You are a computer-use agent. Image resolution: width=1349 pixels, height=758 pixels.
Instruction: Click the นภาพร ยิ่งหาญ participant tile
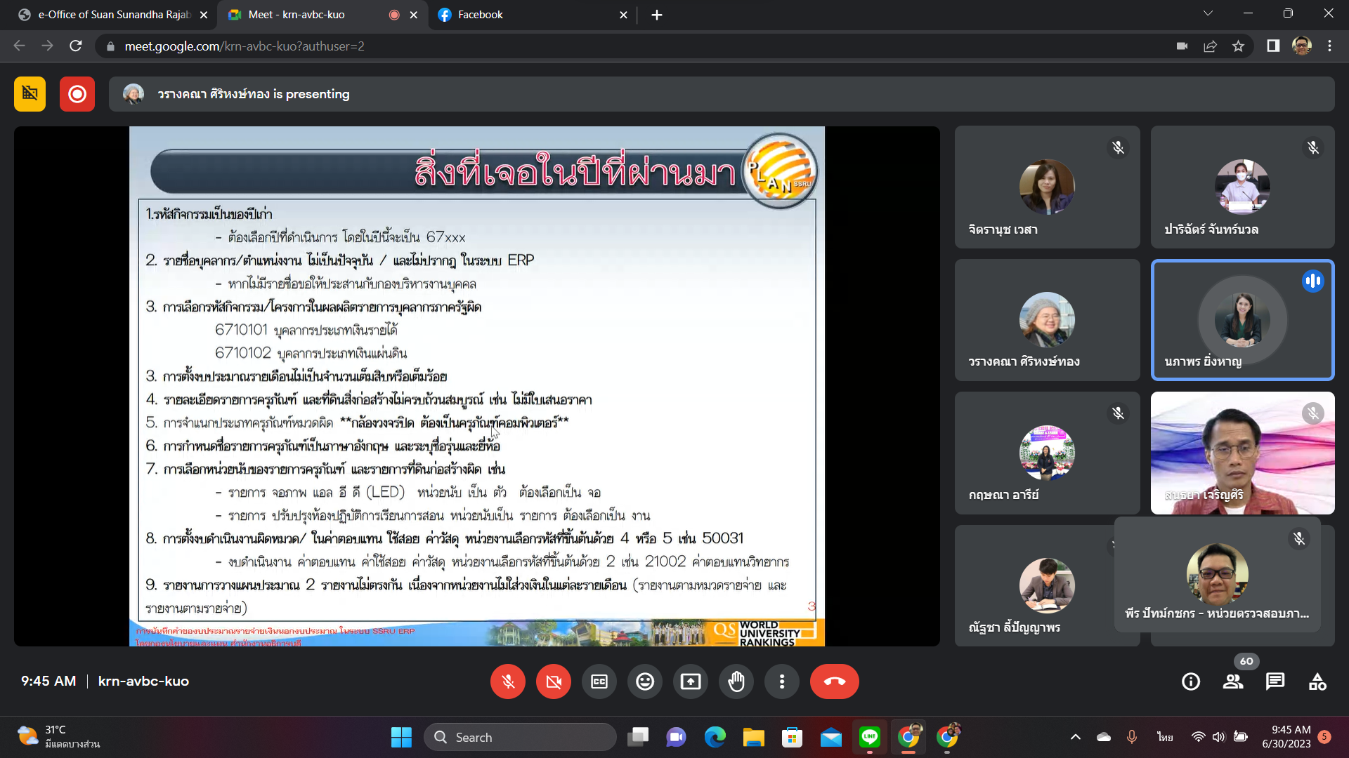pos(1242,320)
